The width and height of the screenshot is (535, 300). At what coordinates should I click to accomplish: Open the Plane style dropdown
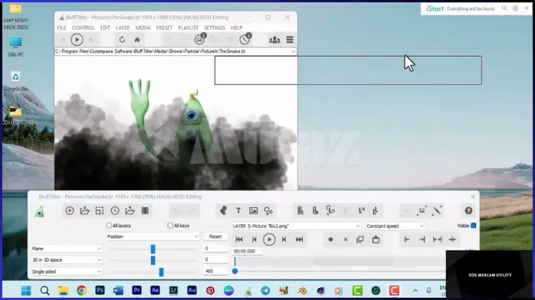click(x=67, y=249)
